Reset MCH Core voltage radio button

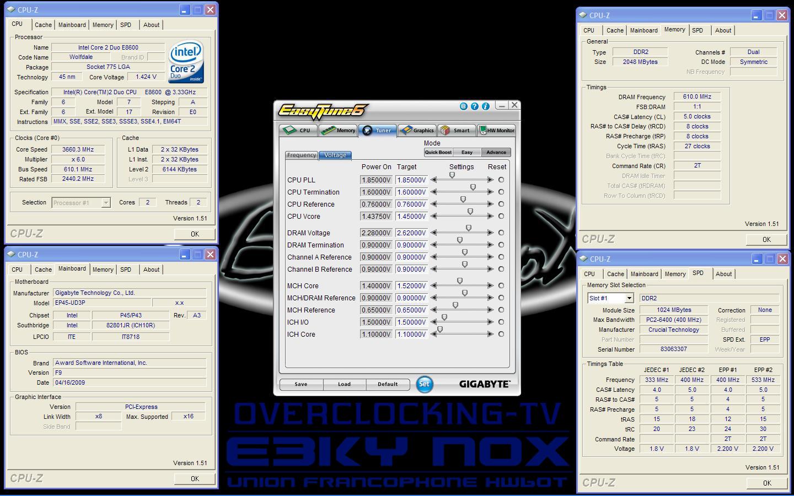pyautogui.click(x=501, y=285)
